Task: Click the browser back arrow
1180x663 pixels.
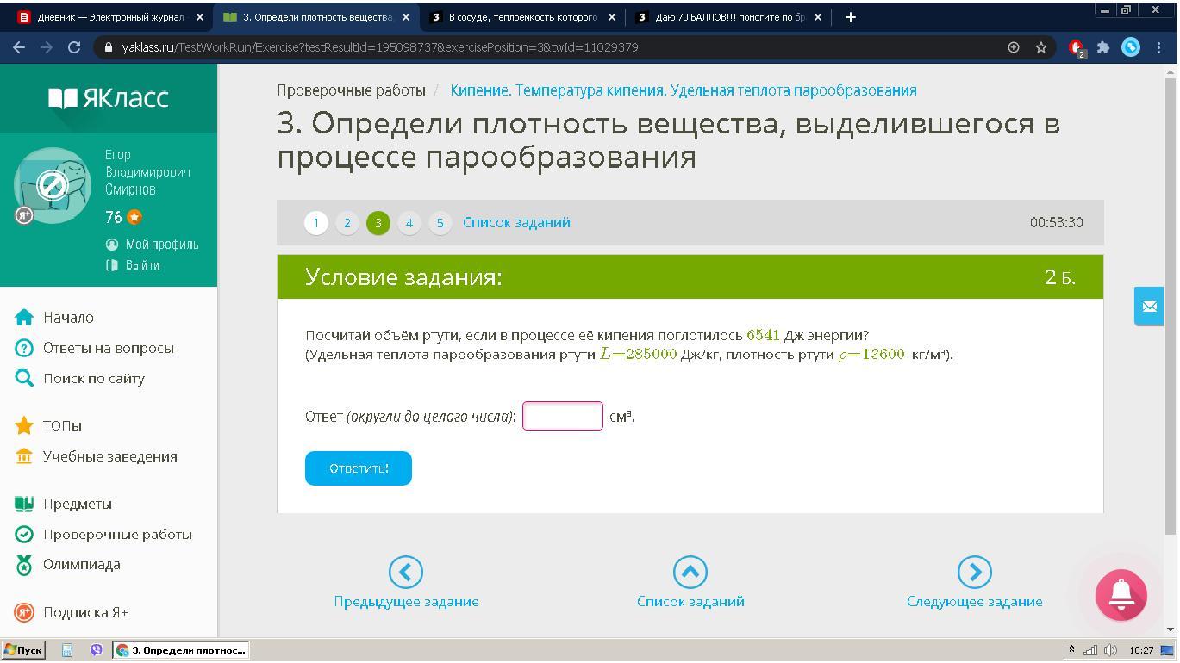Action: tap(19, 47)
